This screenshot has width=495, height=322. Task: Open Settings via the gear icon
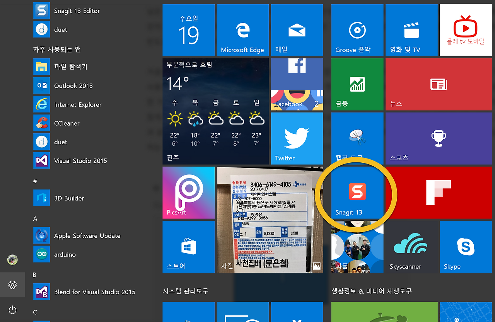point(12,285)
